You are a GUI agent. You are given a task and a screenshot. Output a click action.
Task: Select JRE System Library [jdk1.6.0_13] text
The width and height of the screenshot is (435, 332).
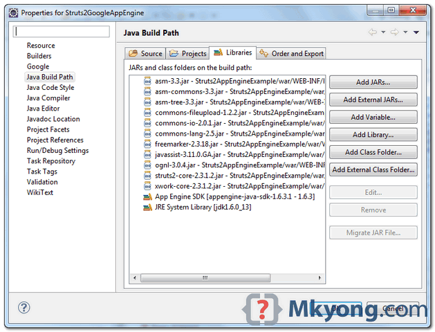(203, 207)
